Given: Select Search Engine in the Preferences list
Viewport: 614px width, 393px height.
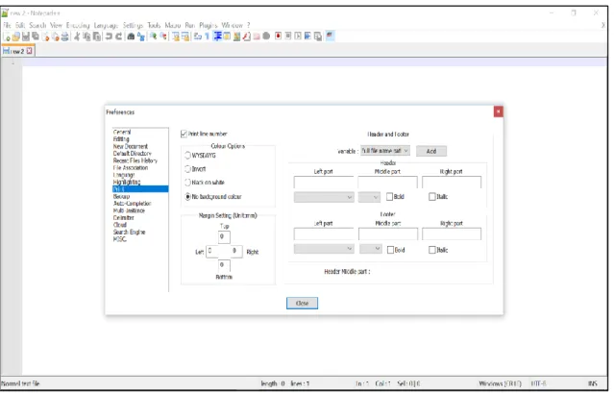Looking at the screenshot, I should click(129, 233).
